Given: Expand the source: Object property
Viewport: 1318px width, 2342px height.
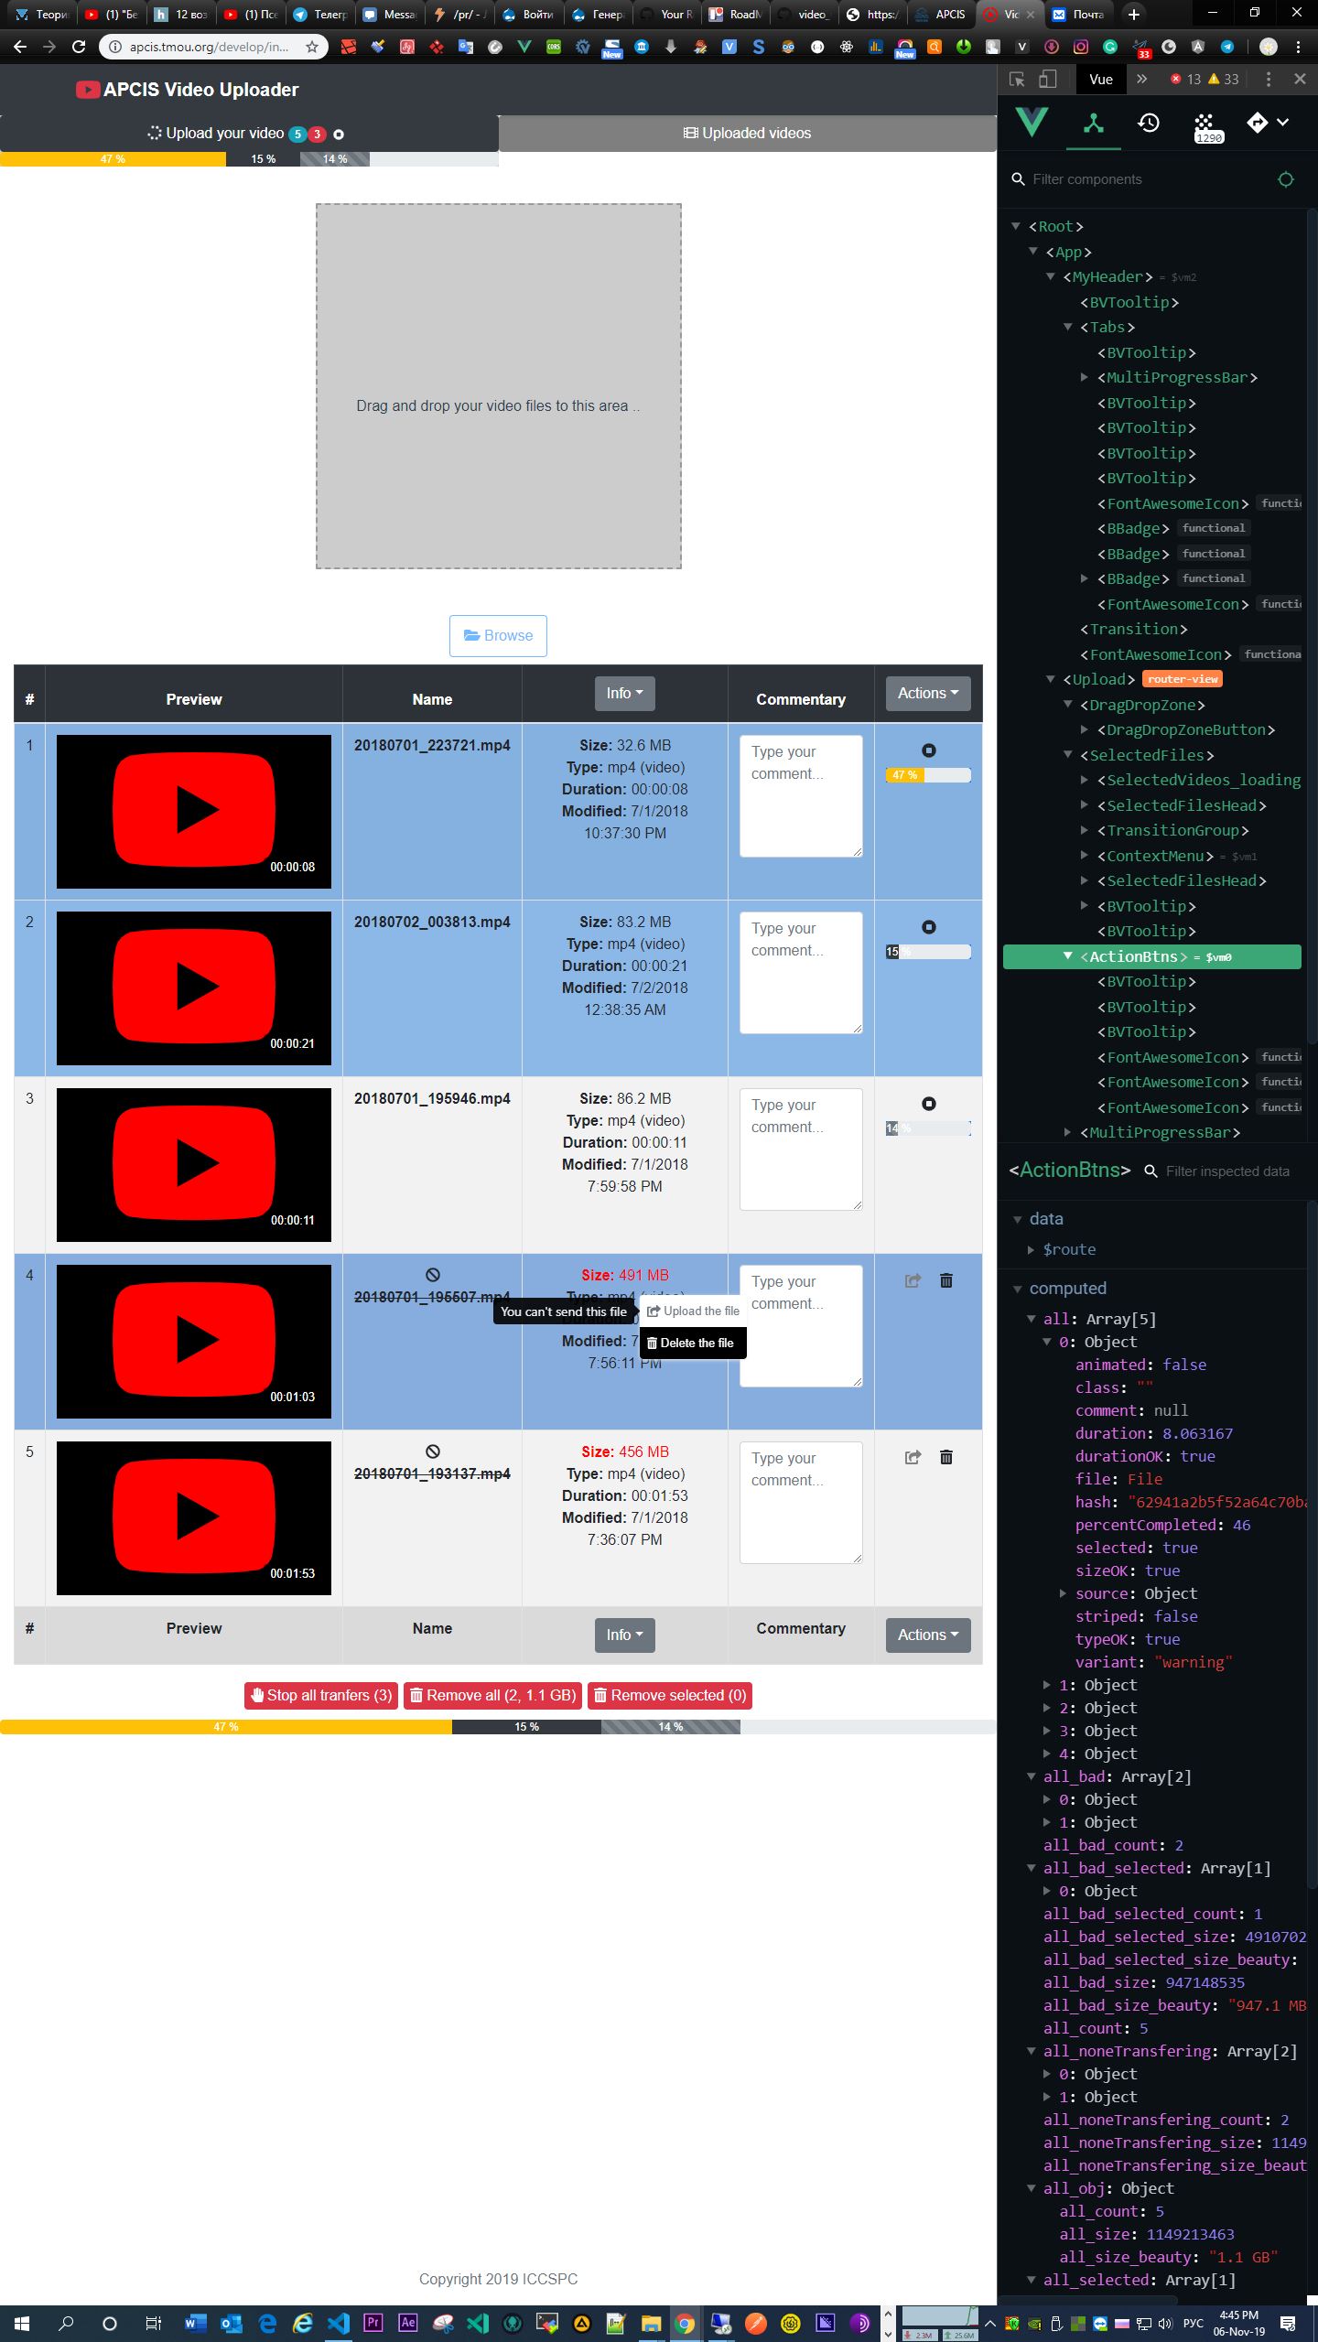Looking at the screenshot, I should (x=1063, y=1593).
